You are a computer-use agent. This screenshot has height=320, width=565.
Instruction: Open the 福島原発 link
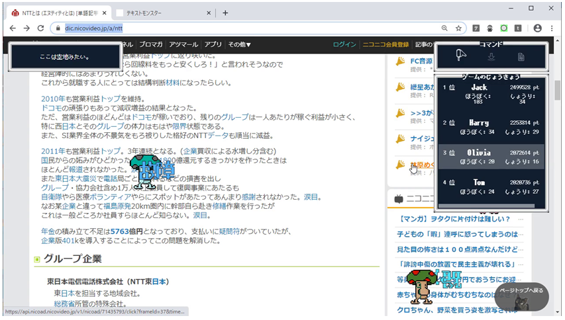click(x=117, y=206)
